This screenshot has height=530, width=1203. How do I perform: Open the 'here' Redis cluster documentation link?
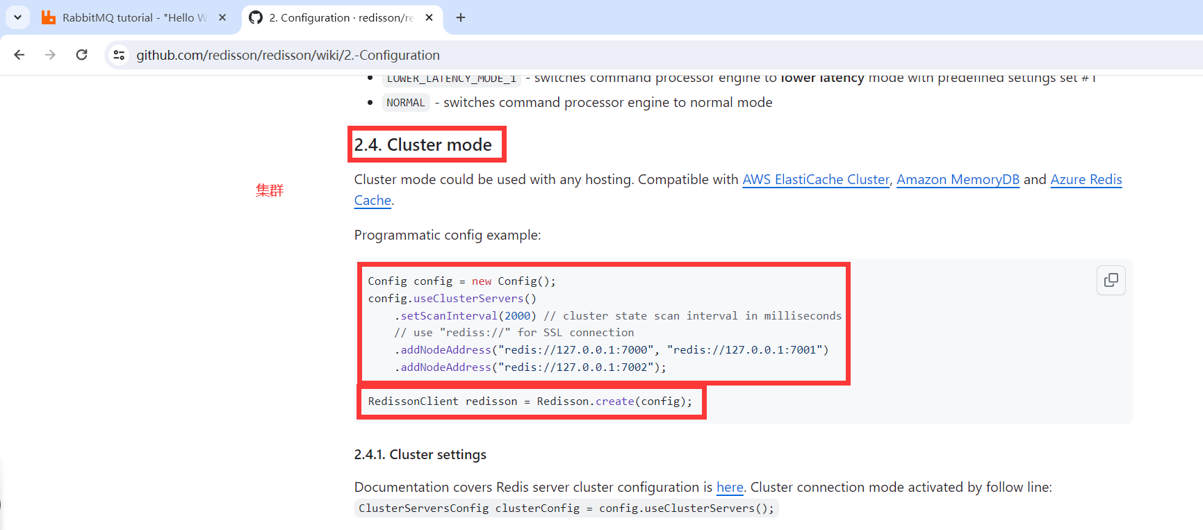point(730,487)
